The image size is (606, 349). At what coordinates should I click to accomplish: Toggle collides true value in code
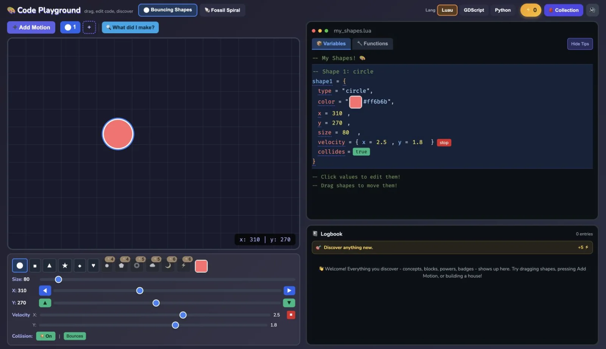coord(361,152)
